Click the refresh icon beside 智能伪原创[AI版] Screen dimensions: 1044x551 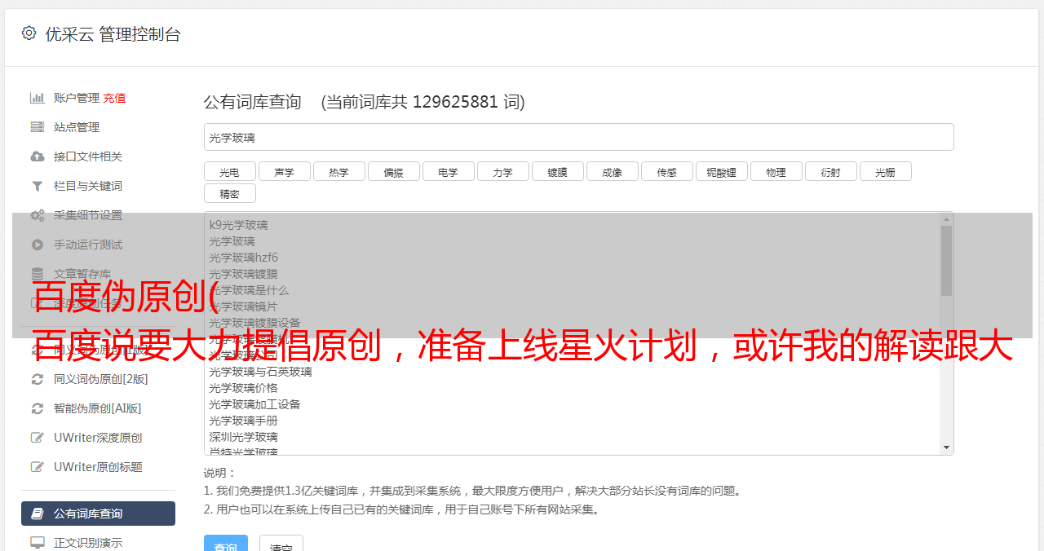38,408
